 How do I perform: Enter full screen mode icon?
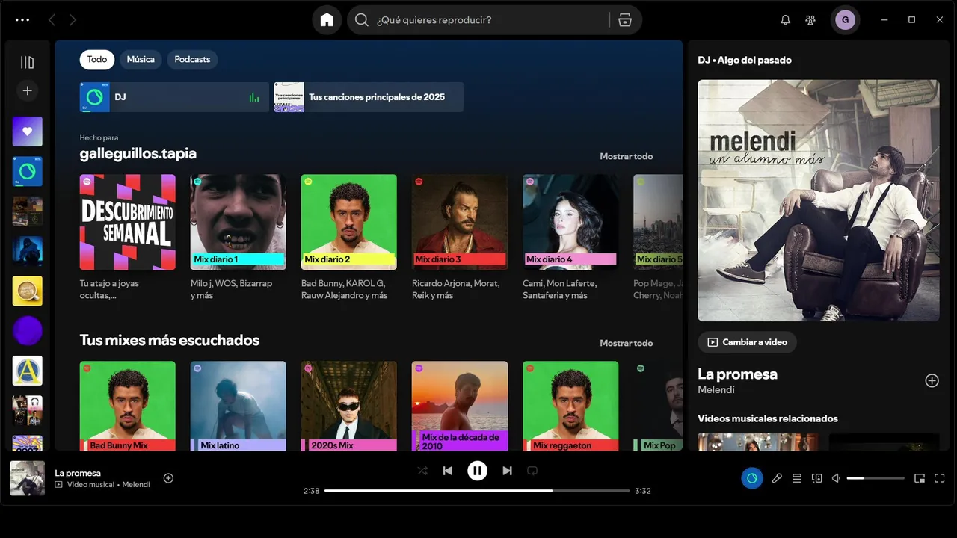click(940, 478)
